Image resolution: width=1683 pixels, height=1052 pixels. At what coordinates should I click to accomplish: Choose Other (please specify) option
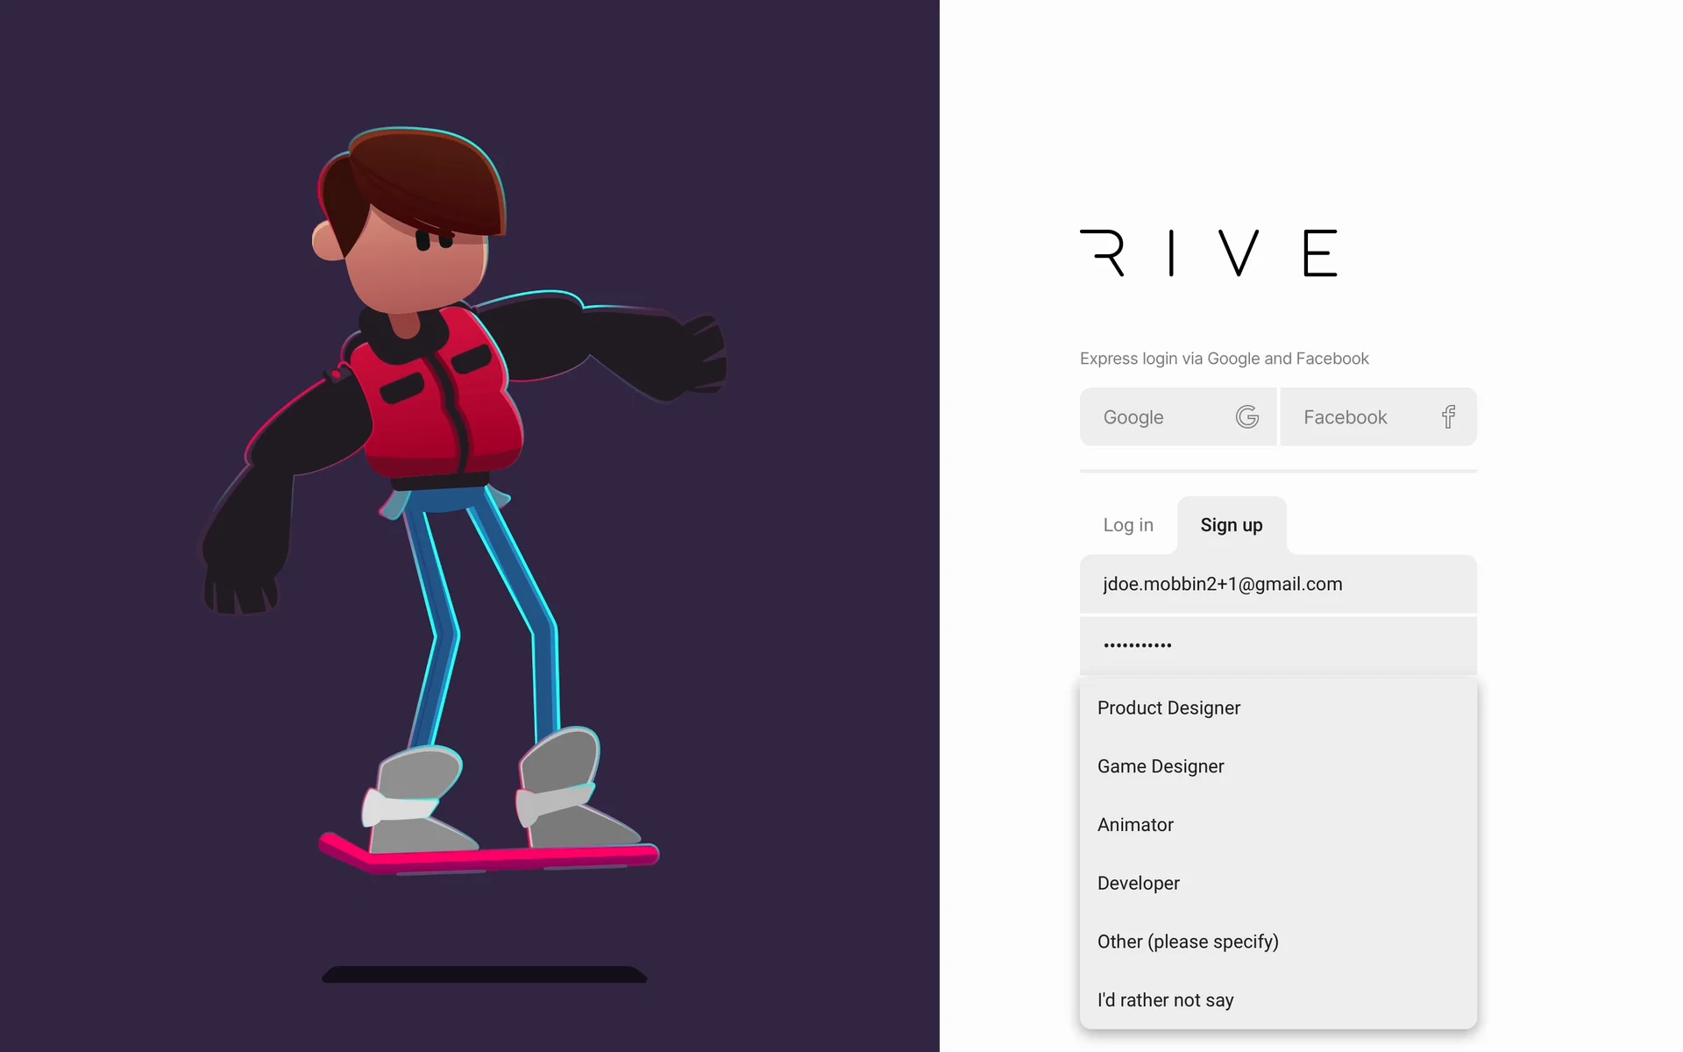click(1188, 942)
